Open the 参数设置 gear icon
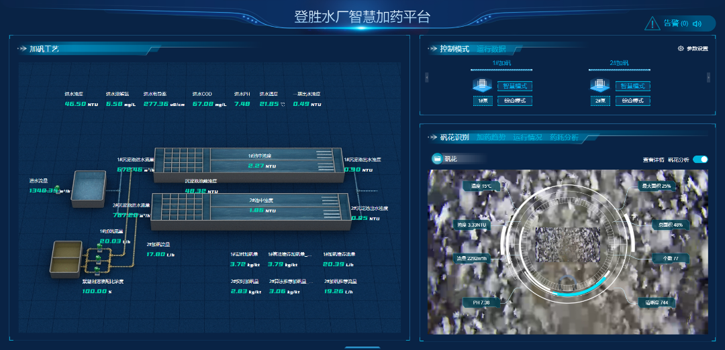725x350 pixels. click(681, 48)
